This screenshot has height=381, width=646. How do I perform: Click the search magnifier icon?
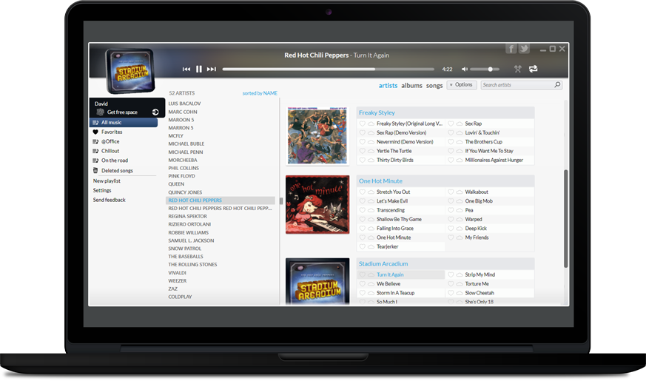[557, 85]
